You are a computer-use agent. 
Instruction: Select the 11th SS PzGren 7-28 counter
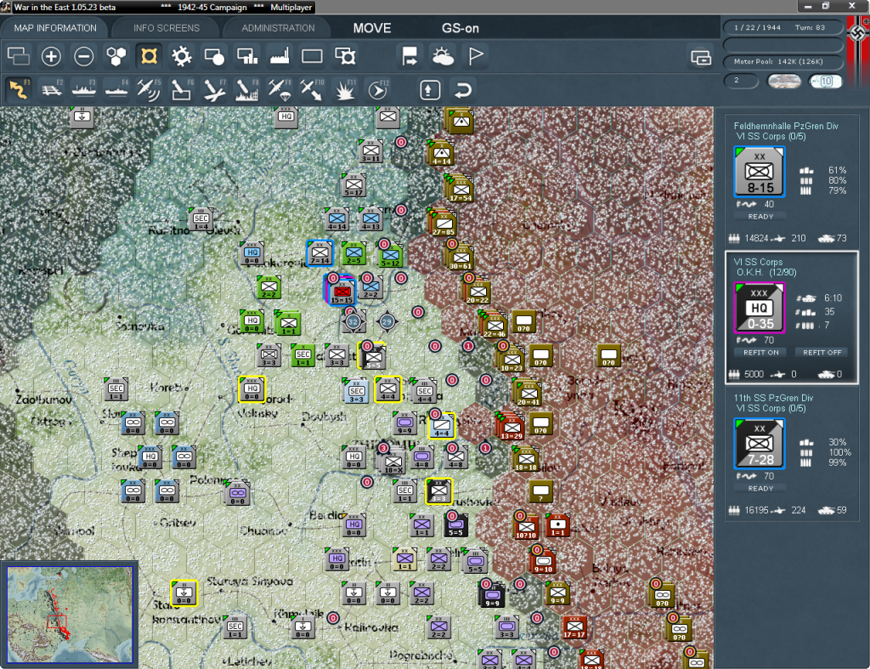759,444
